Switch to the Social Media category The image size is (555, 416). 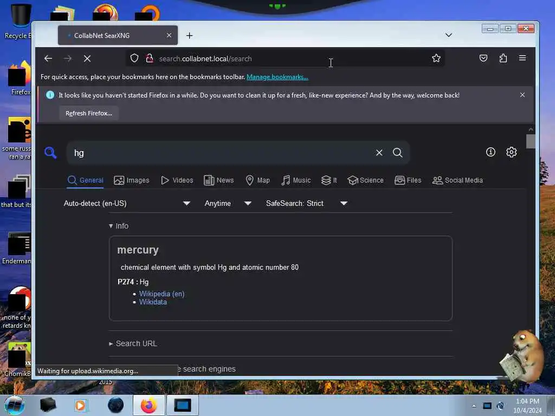(x=457, y=180)
